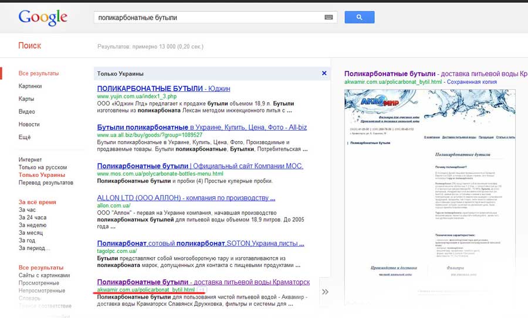
Task: Choose Перевод результатов option
Action: 46,183
